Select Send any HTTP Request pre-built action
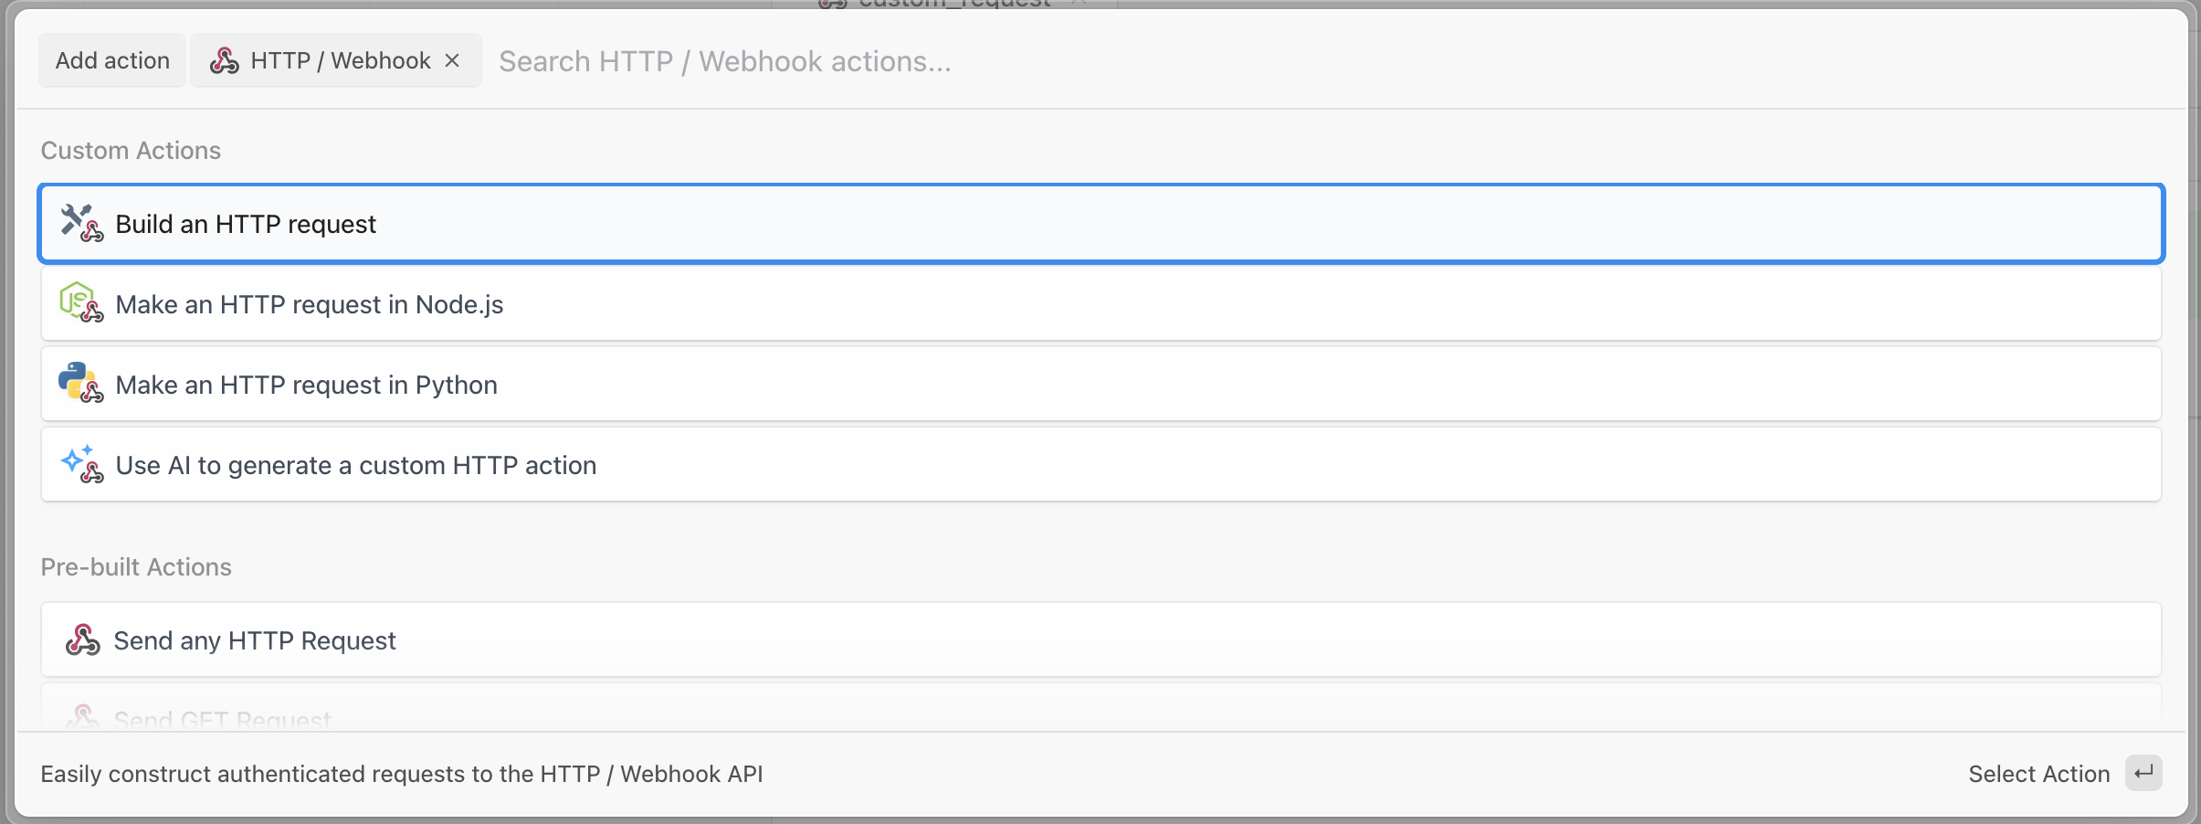Viewport: 2201px width, 824px height. (255, 641)
